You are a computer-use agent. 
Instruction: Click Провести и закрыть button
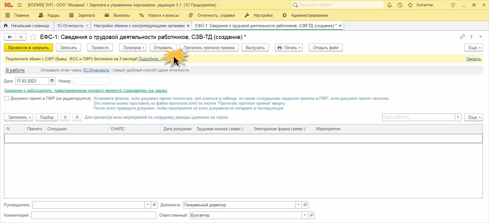tap(28, 48)
